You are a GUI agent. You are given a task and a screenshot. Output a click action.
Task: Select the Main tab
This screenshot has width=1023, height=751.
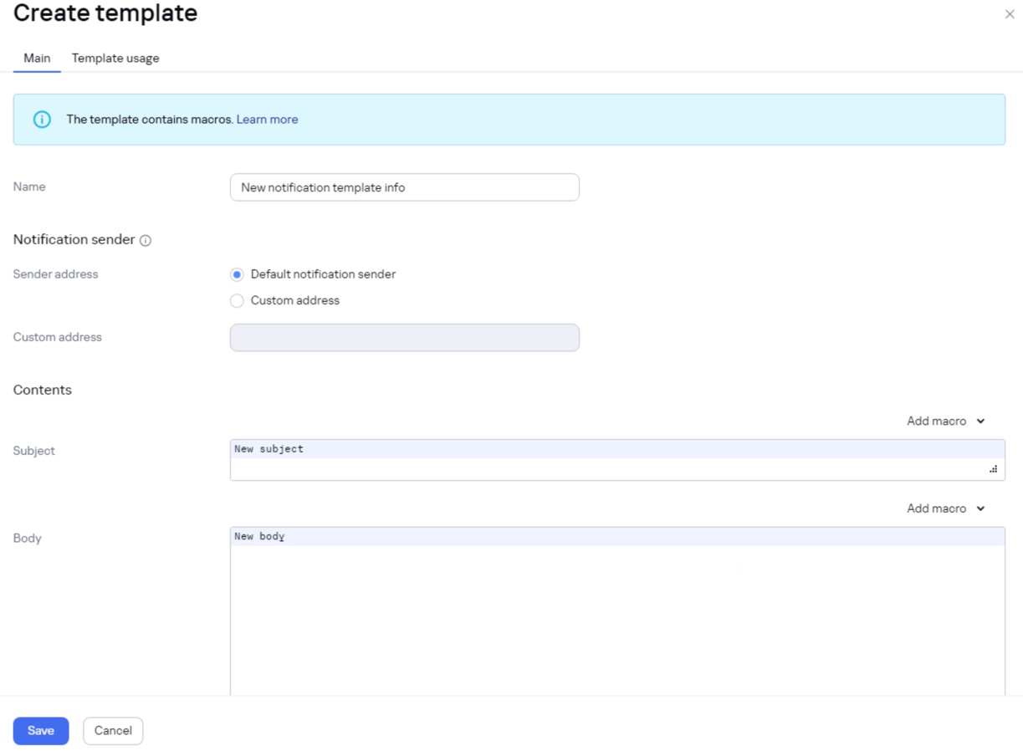[x=37, y=59]
